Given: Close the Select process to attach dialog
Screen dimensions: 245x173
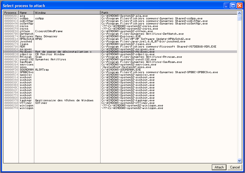Looking at the screenshot, I should pyautogui.click(x=240, y=6).
